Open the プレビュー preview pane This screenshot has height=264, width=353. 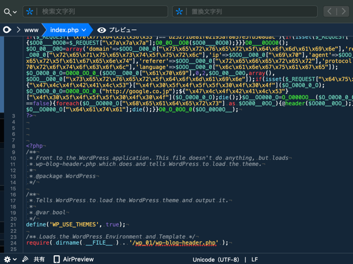[123, 30]
